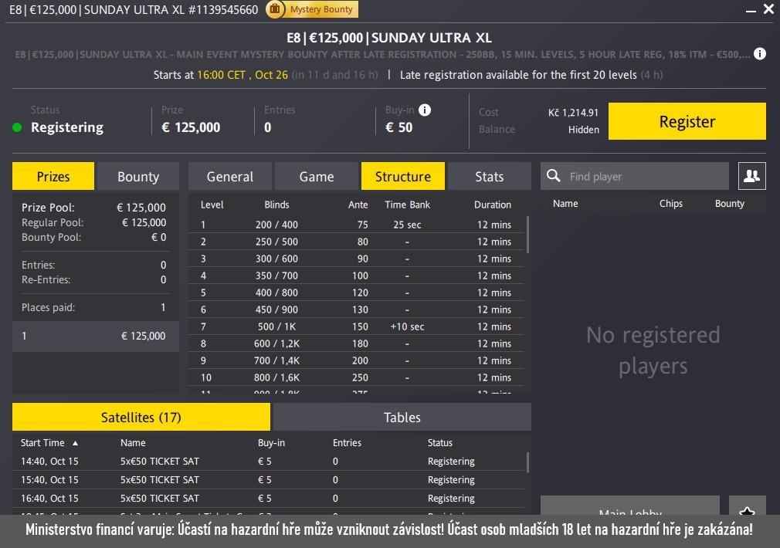Close the tournament lobby window
The width and height of the screenshot is (780, 548).
click(768, 9)
